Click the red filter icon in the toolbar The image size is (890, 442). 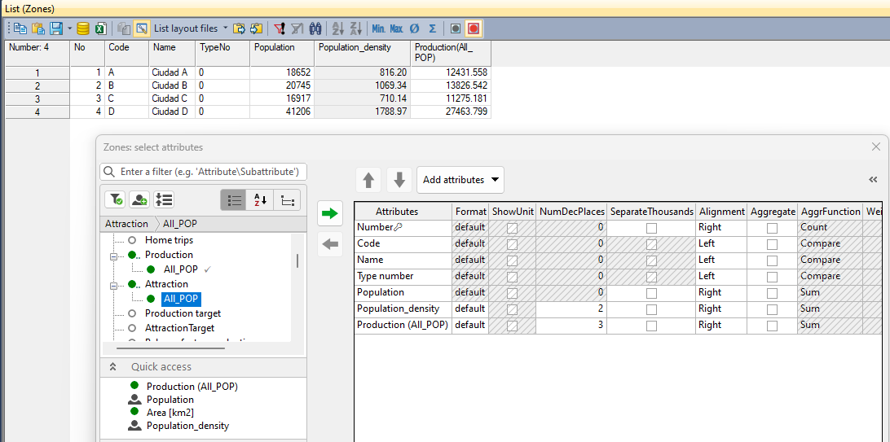[x=280, y=28]
